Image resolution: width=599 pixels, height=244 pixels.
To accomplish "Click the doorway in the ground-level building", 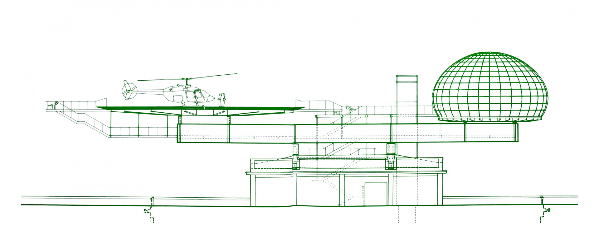I will [x=376, y=194].
